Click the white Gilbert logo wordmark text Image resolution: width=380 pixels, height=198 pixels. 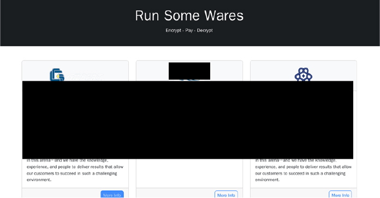(85, 77)
